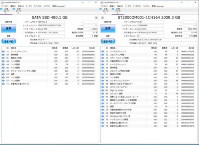The height and width of the screenshot is (145, 199).
Task: Open ディスク(D) menu in left window
Action: tap(38, 6)
